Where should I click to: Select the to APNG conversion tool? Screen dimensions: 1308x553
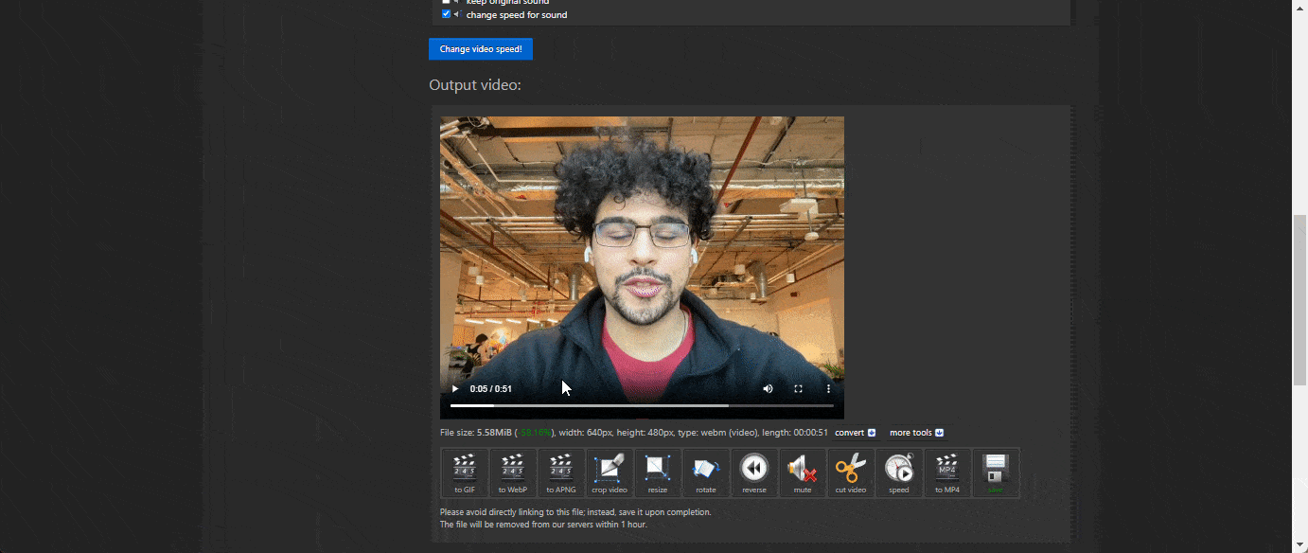point(561,473)
